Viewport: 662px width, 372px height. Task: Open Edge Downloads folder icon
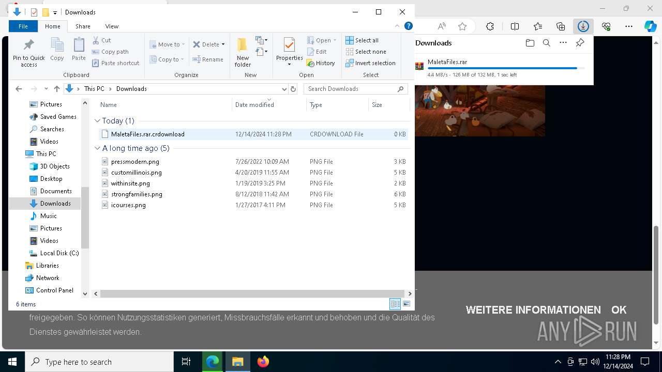click(x=530, y=43)
